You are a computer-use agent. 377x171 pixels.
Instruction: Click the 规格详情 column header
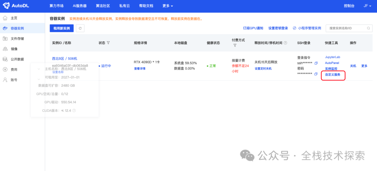click(140, 43)
